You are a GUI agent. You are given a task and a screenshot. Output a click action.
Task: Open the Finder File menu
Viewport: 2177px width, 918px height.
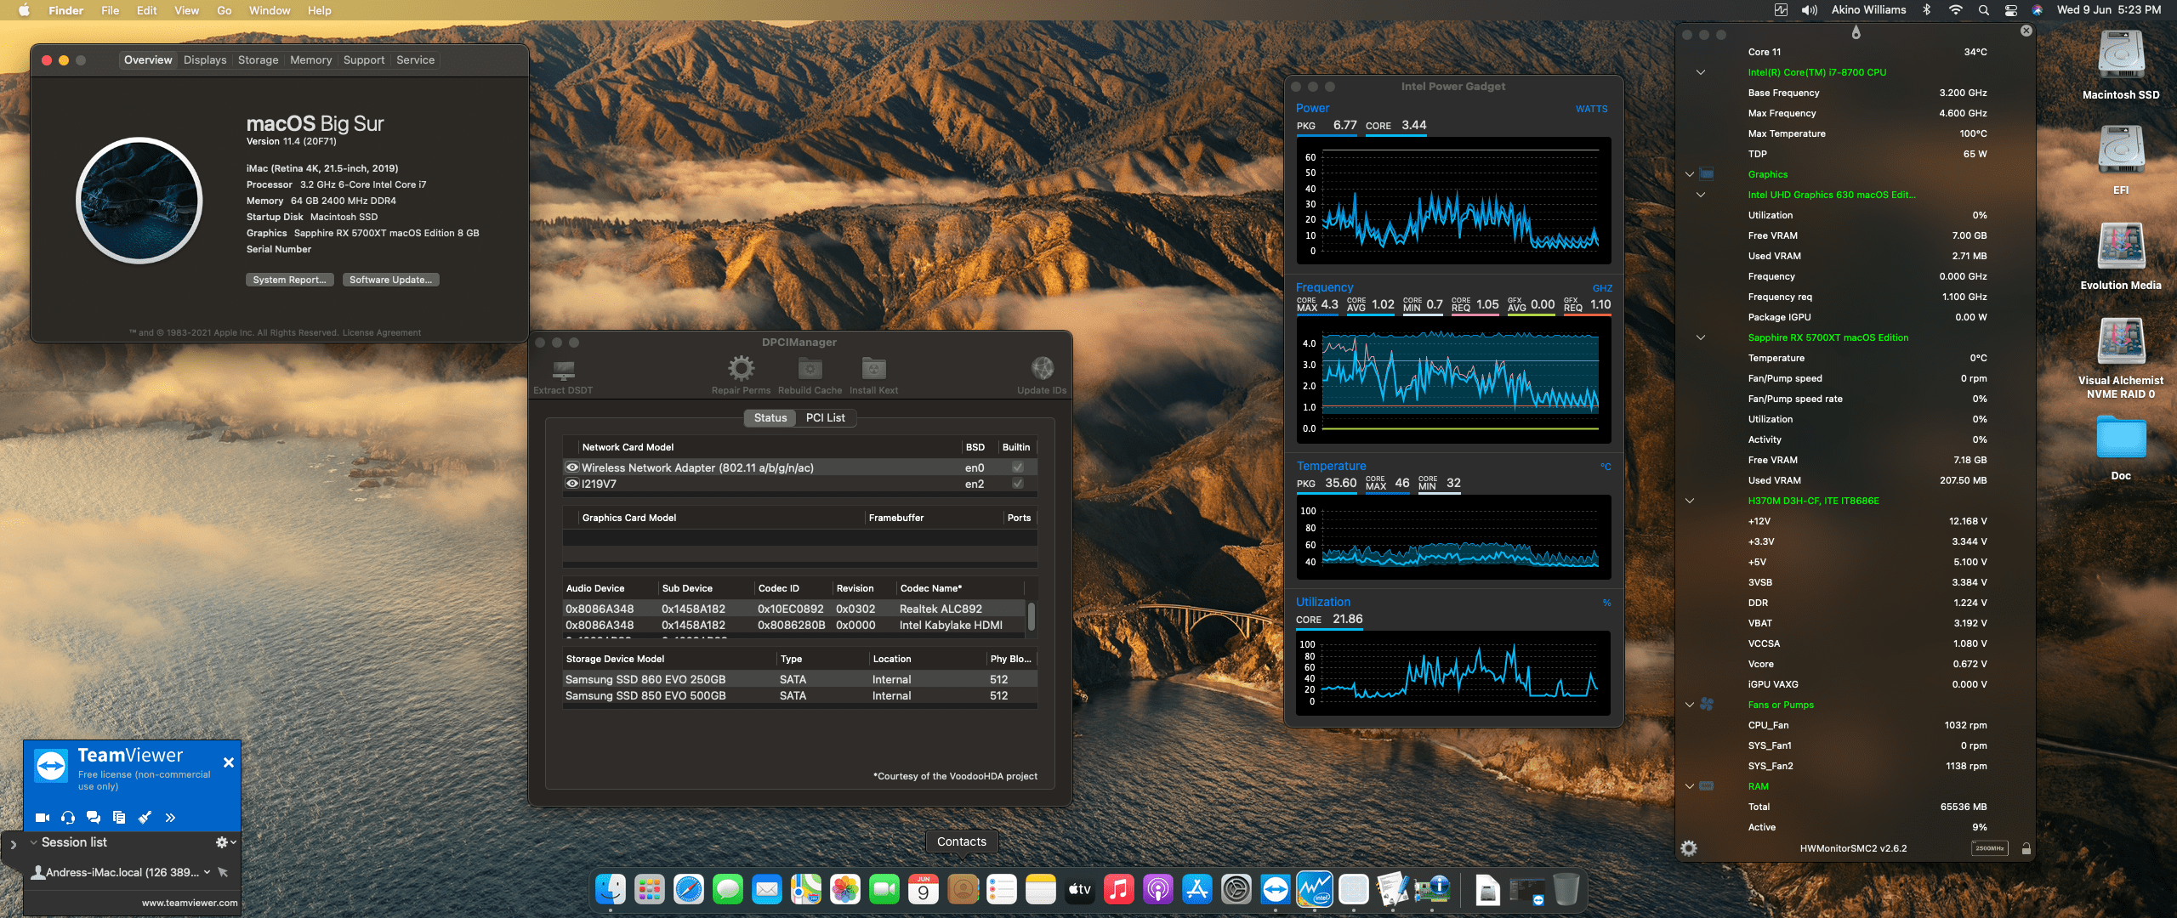110,10
